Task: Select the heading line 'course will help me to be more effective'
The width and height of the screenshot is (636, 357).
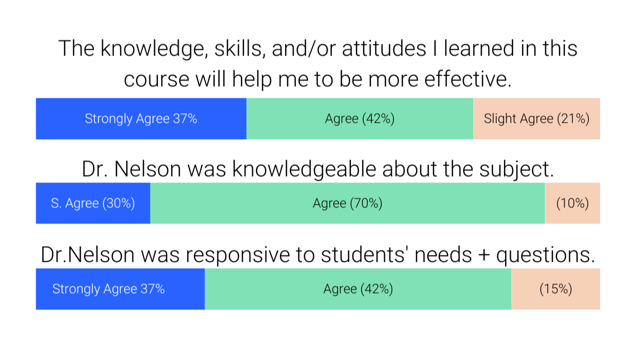Action: (317, 79)
